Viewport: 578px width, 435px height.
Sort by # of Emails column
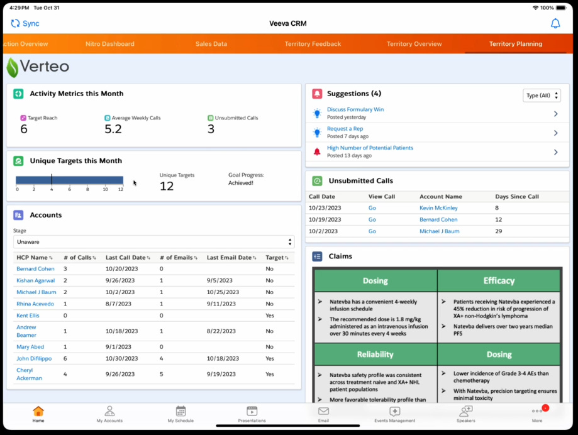[179, 258]
